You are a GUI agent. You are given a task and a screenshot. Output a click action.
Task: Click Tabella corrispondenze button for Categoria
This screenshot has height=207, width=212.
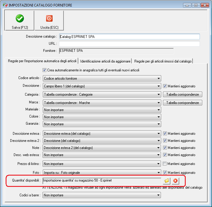pyautogui.click(x=182, y=94)
